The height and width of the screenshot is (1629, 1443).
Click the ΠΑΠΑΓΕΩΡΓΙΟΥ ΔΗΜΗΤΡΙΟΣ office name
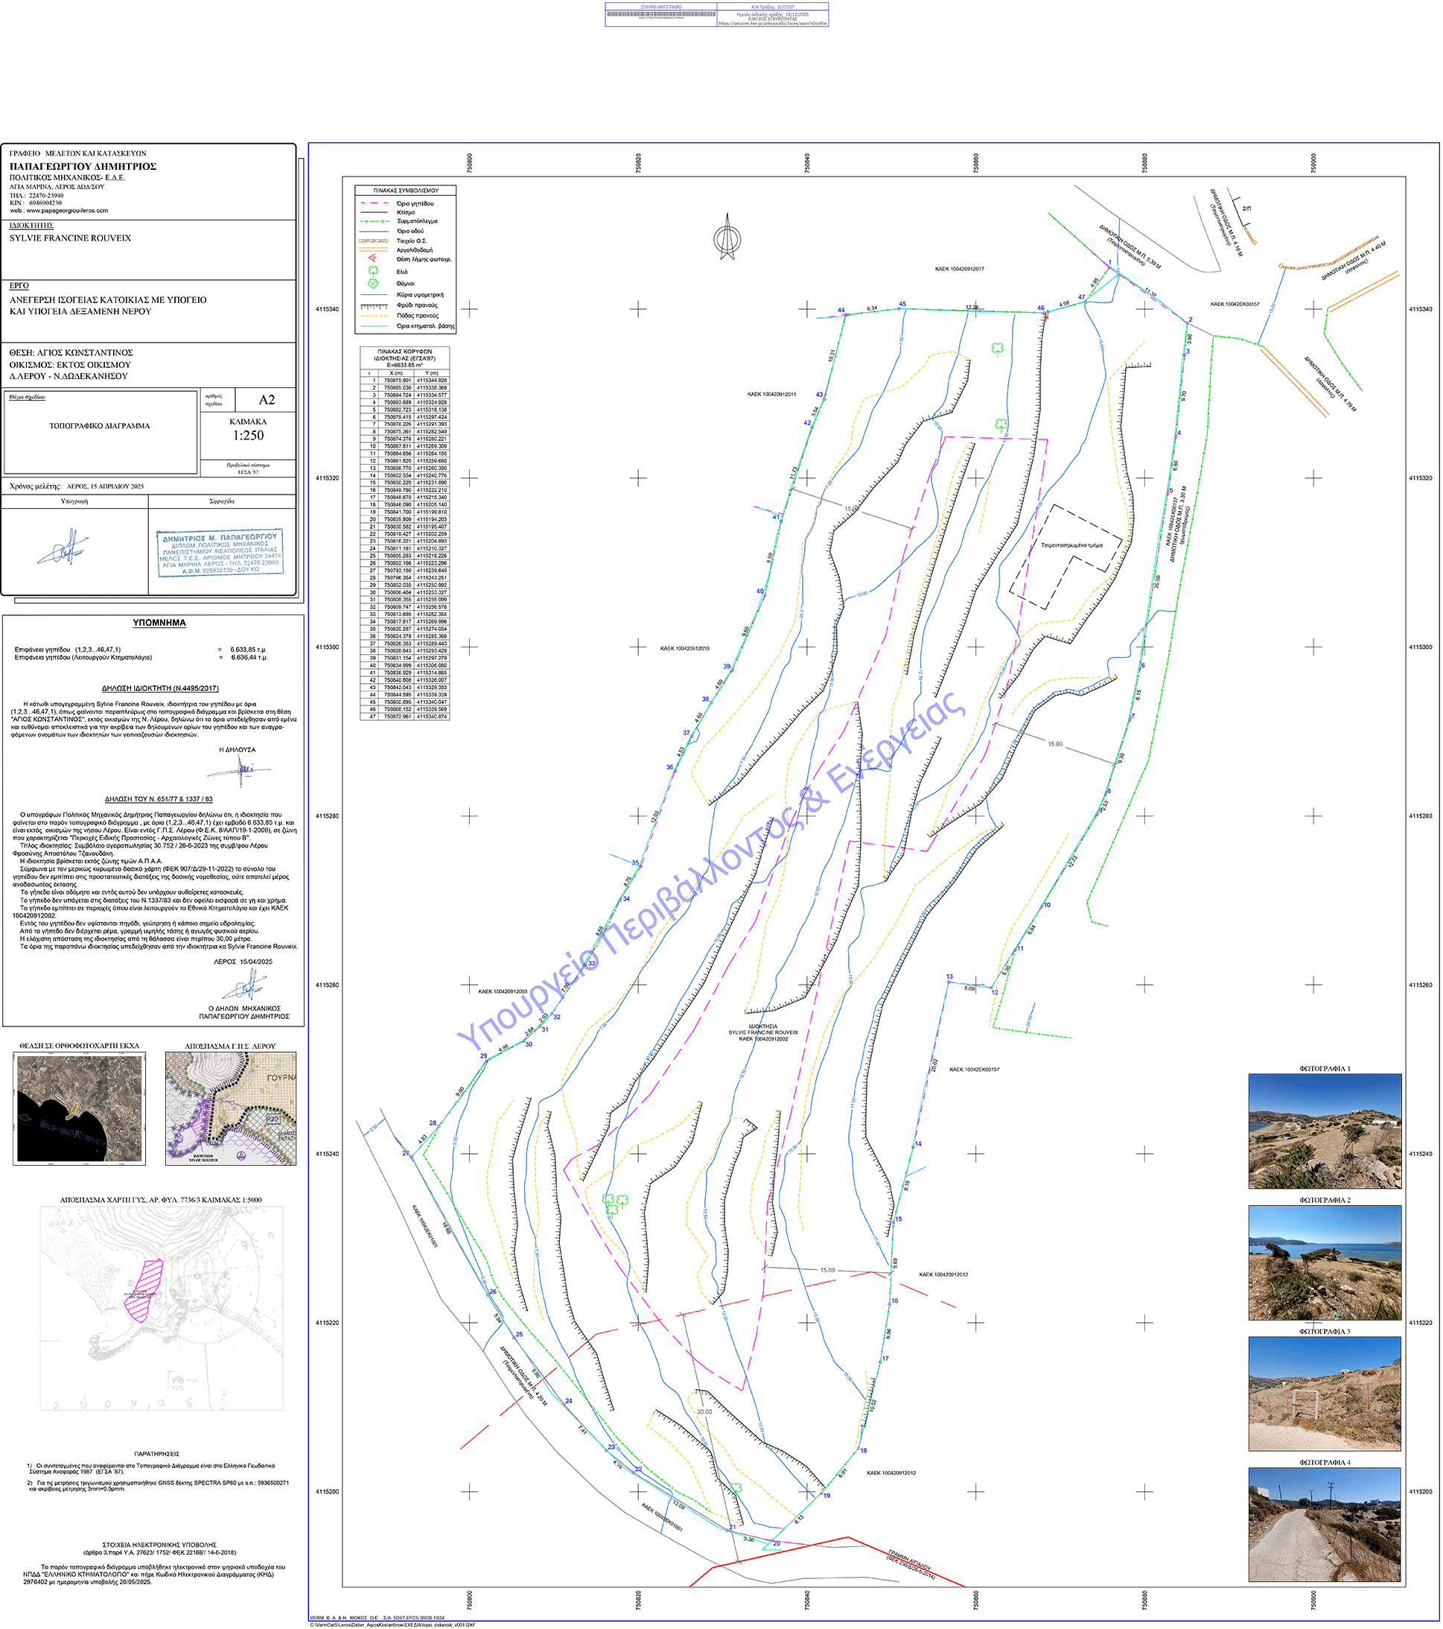click(x=83, y=167)
